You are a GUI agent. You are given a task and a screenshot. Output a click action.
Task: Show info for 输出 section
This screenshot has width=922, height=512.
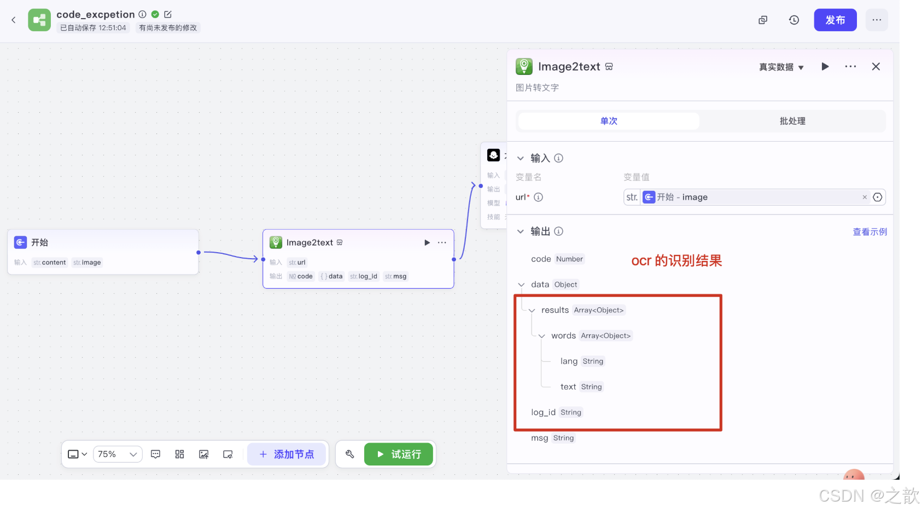(x=558, y=231)
